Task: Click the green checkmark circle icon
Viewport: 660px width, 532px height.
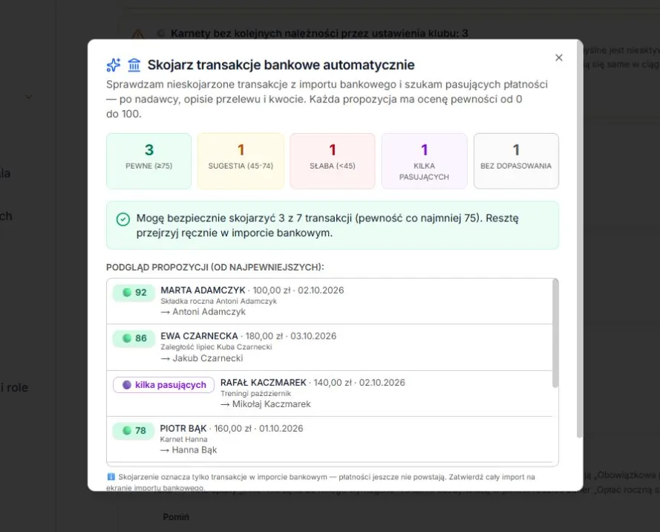Action: point(123,219)
